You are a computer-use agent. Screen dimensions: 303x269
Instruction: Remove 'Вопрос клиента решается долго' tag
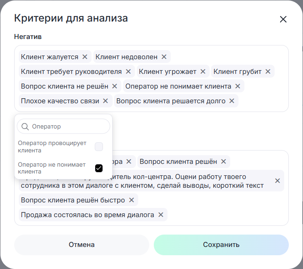tap(232, 101)
